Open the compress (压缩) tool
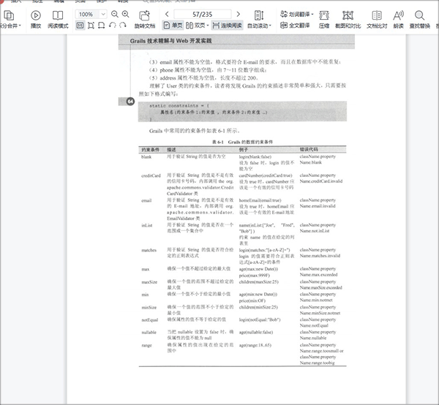Viewport: 439px width, 405px height. (x=324, y=19)
